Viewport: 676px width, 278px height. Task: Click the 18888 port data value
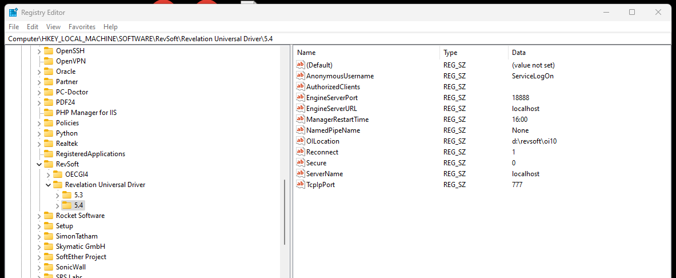(521, 98)
